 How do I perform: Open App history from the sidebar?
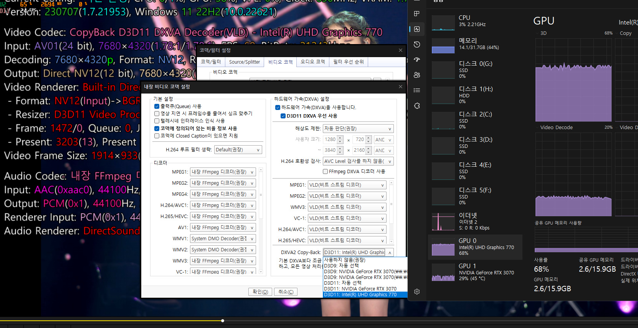click(417, 44)
